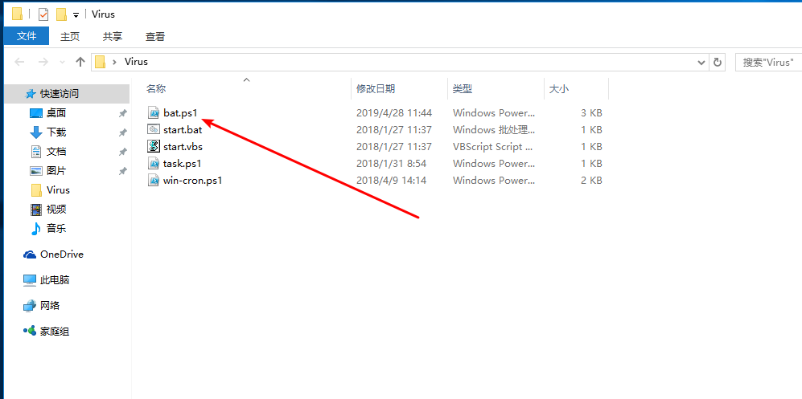Viewport: 802px width, 399px height.
Task: Select the file name bat.ps1
Action: [x=180, y=112]
